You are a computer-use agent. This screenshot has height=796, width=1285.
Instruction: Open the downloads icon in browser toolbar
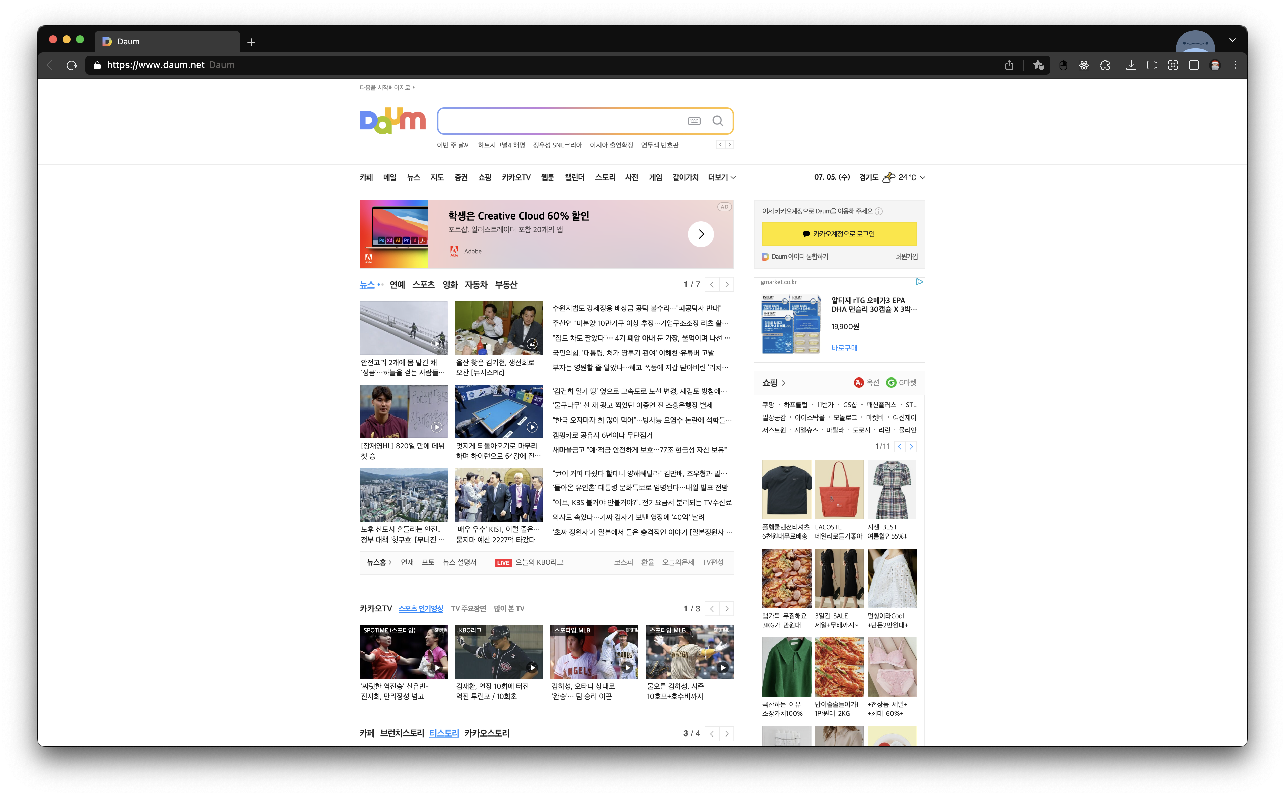(1131, 65)
